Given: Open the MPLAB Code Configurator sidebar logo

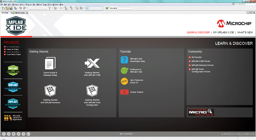Looking at the screenshot, I should click(x=13, y=87).
